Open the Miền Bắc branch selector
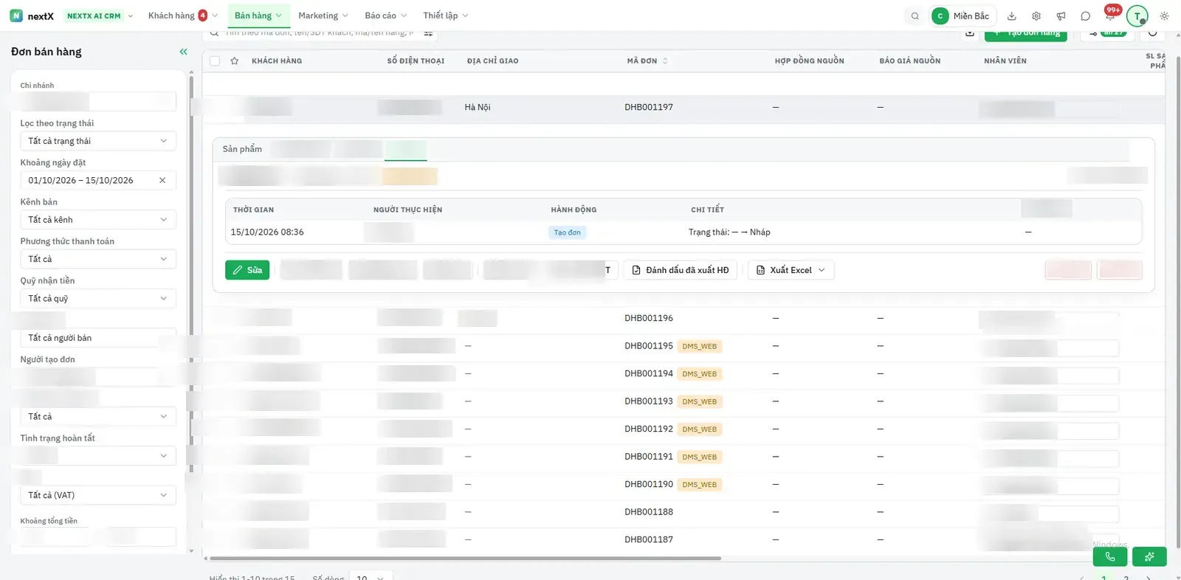The width and height of the screenshot is (1181, 580). pos(963,16)
